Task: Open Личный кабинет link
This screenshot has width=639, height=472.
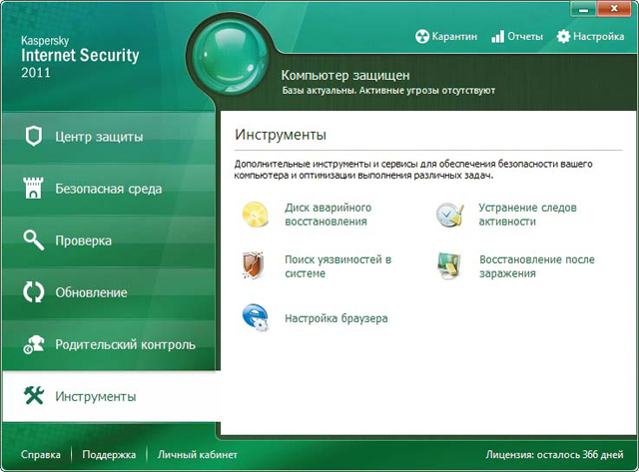Action: [x=198, y=454]
